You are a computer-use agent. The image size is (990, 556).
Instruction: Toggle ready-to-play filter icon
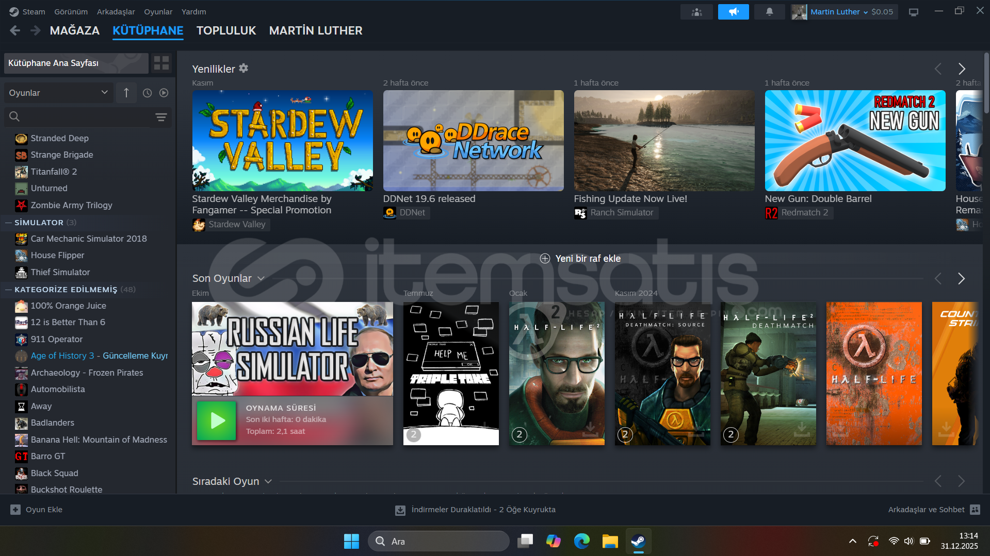tap(164, 93)
